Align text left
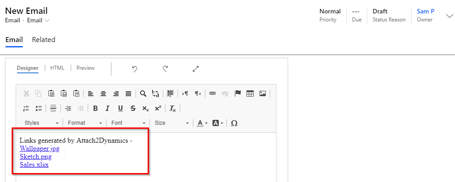This screenshot has width=455, height=182. 91,93
